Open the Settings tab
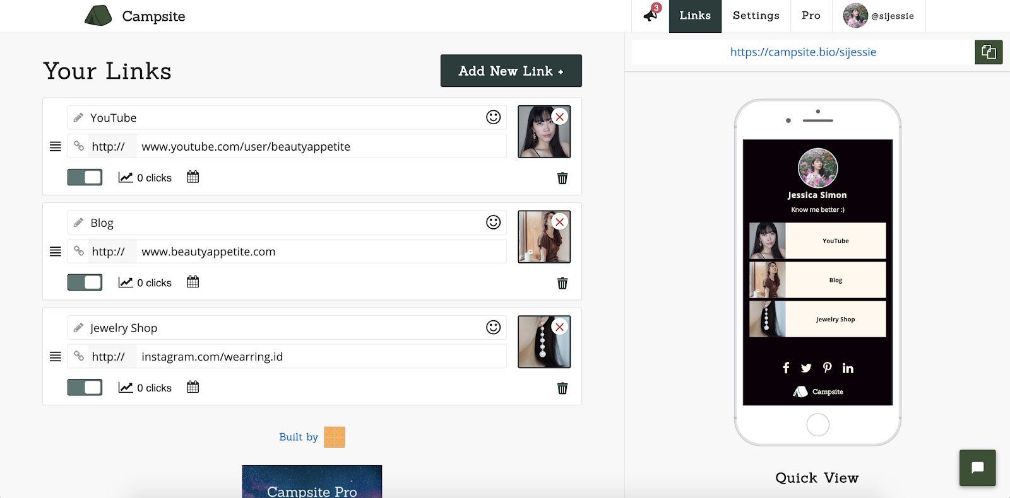The height and width of the screenshot is (498, 1010). 756,16
